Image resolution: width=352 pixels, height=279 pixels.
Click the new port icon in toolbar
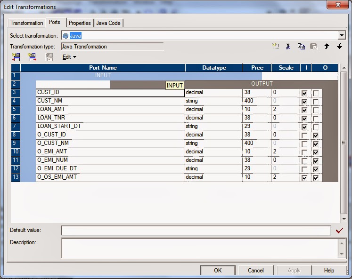pyautogui.click(x=276, y=47)
